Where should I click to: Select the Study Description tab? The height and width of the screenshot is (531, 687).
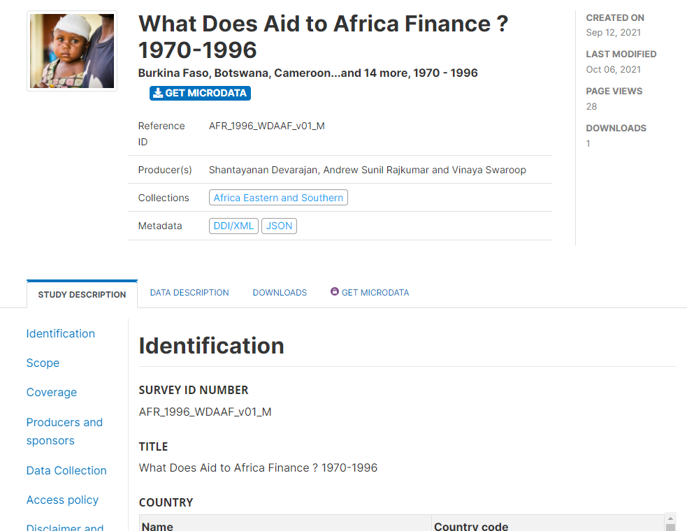pos(82,294)
